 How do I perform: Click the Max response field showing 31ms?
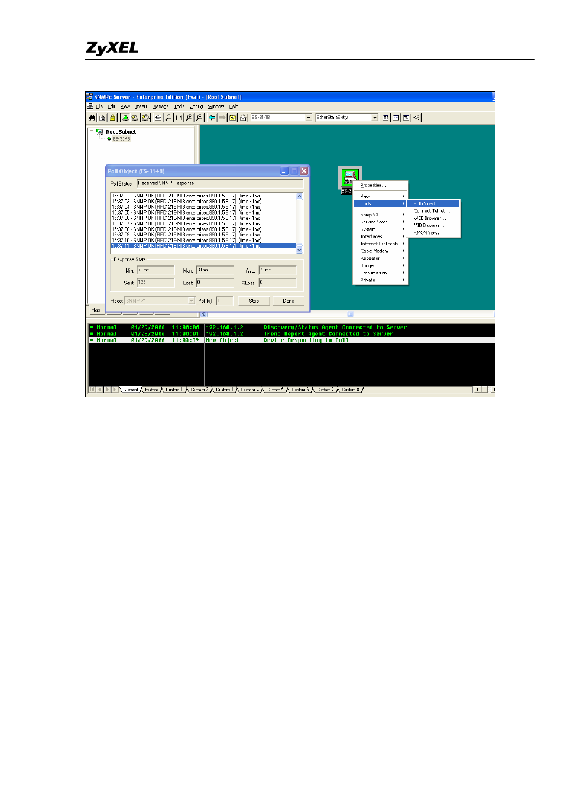pyautogui.click(x=215, y=270)
